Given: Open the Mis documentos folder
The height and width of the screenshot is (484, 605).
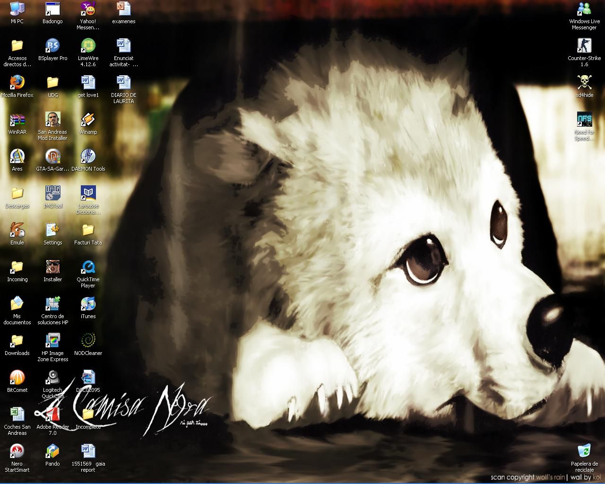Looking at the screenshot, I should pyautogui.click(x=17, y=303).
